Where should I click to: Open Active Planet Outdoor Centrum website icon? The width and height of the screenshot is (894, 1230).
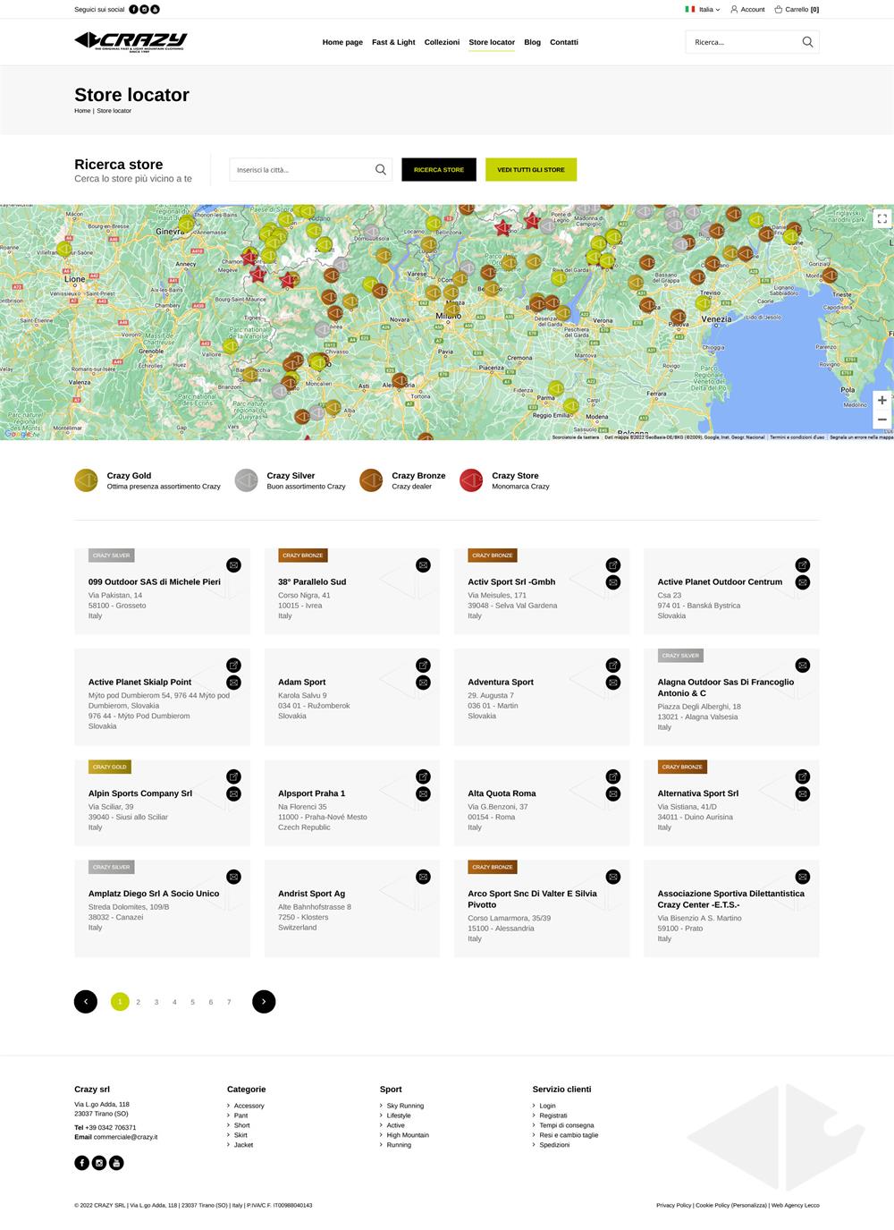pyautogui.click(x=803, y=564)
